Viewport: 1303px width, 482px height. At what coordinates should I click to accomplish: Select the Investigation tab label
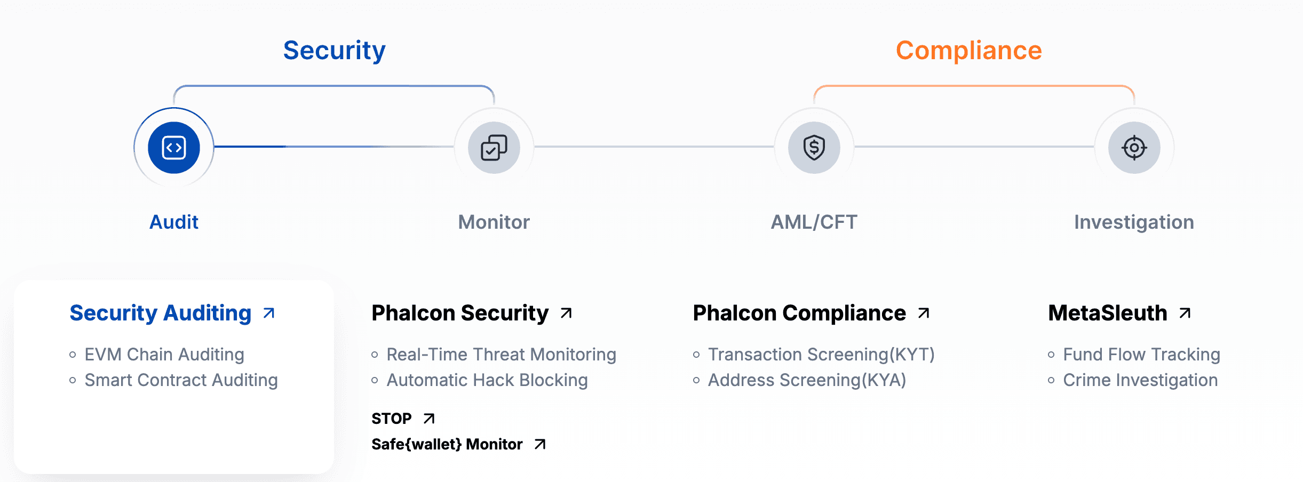(x=1134, y=222)
